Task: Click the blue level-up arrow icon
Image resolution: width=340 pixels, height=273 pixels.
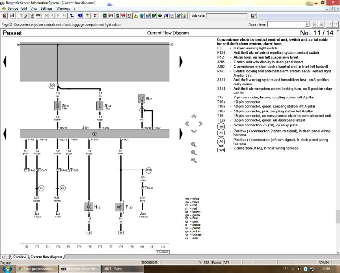Action: 72,15
